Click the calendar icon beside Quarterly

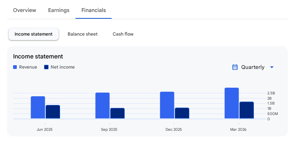(x=235, y=67)
